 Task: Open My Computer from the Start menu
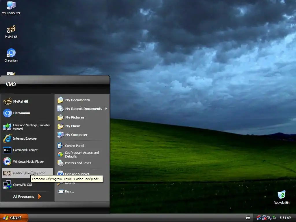coord(82,135)
